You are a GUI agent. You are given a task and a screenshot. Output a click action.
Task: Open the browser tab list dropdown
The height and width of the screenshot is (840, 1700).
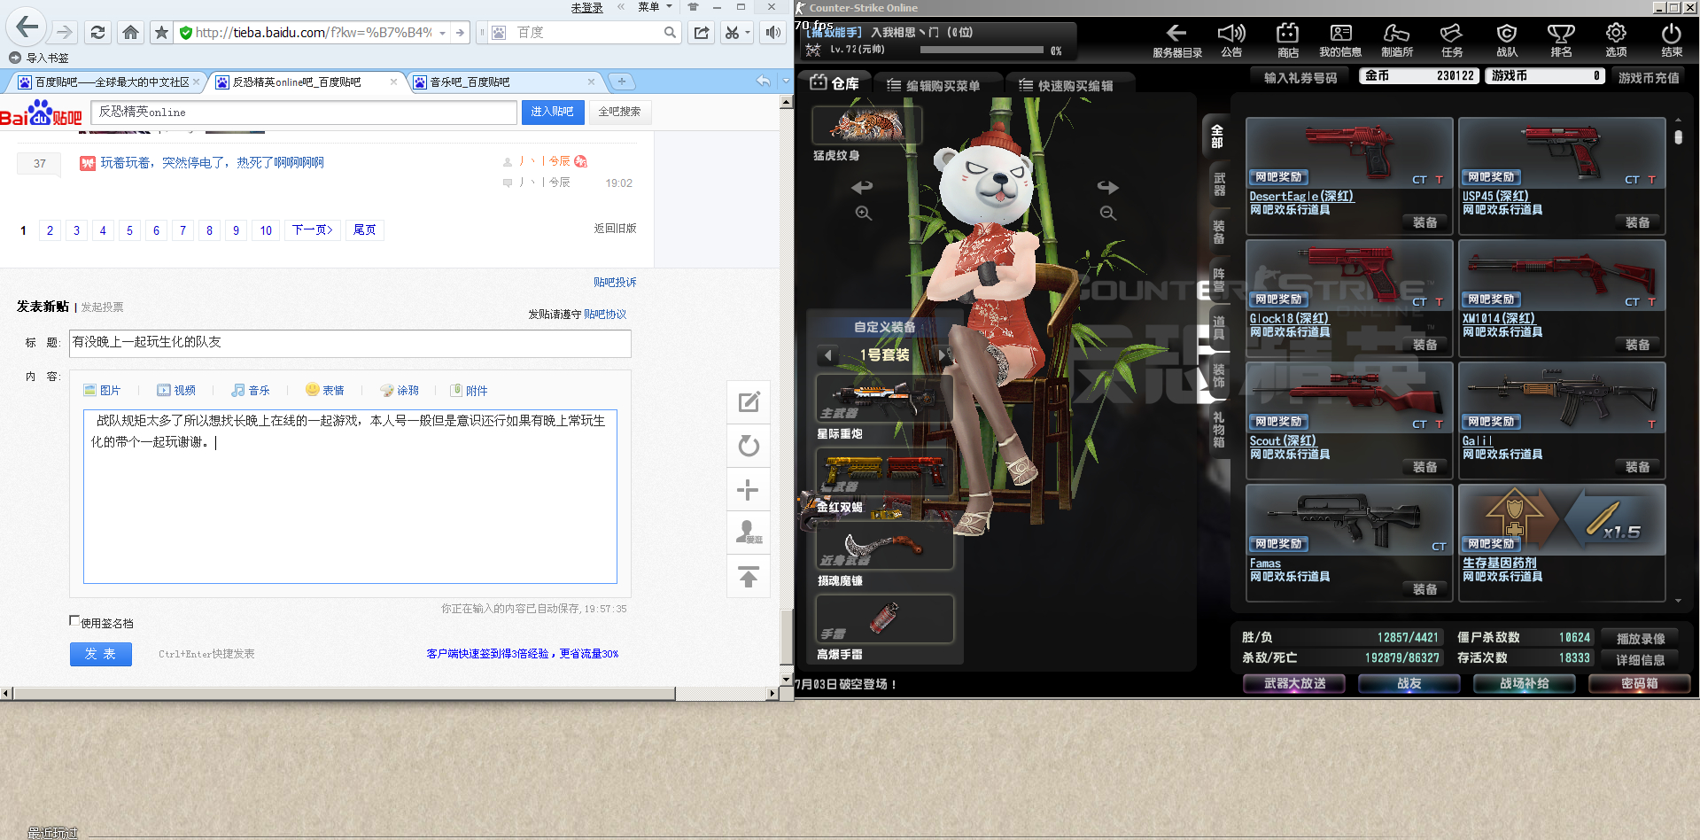pyautogui.click(x=786, y=81)
